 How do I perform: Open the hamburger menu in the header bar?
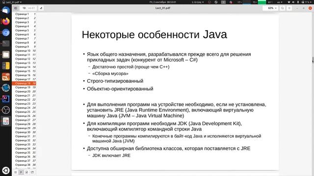tap(289, 8)
